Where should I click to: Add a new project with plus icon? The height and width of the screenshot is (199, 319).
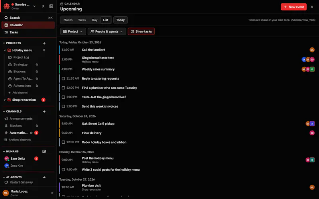click(44, 43)
